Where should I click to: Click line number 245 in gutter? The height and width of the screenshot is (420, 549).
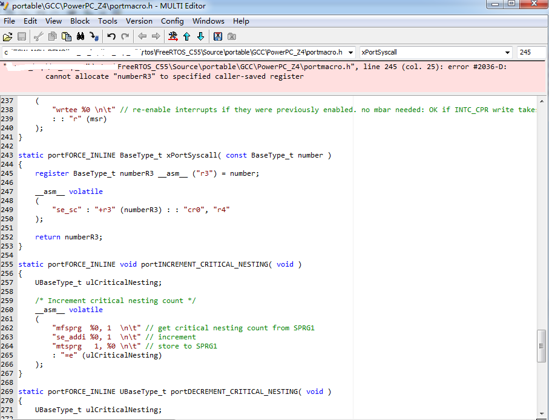7,173
